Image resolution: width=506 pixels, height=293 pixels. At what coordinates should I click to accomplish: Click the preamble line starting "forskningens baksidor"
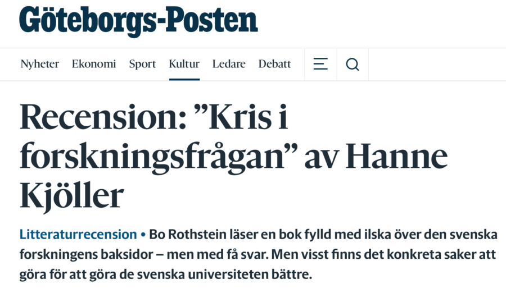(257, 255)
